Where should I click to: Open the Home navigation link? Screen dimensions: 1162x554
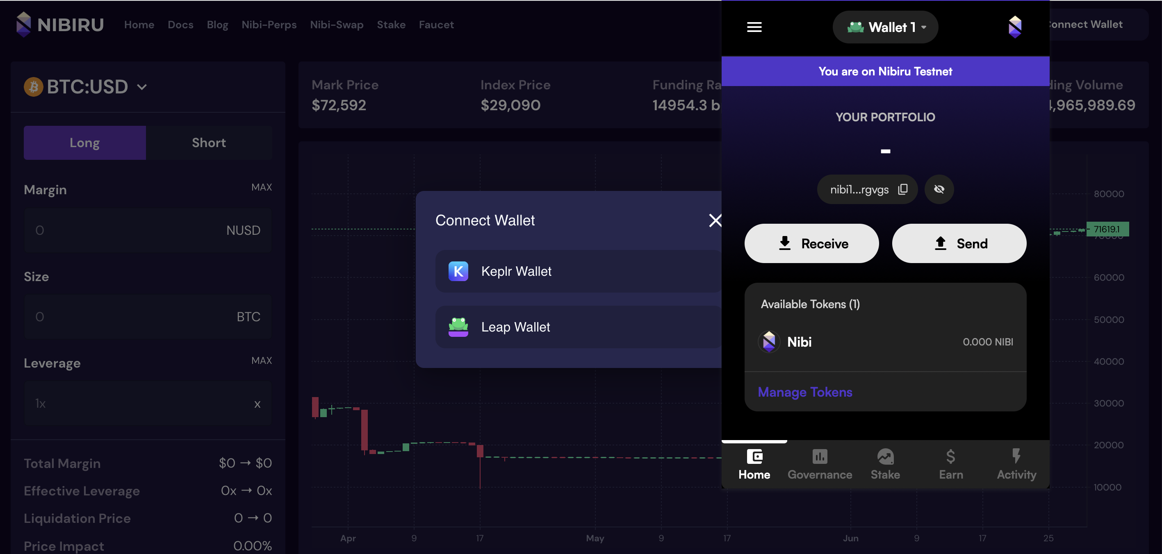click(x=139, y=25)
